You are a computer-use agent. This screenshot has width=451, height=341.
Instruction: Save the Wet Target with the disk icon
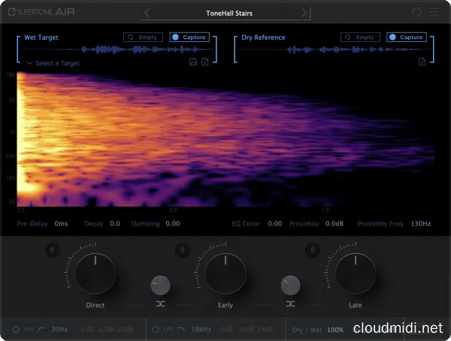pyautogui.click(x=193, y=62)
